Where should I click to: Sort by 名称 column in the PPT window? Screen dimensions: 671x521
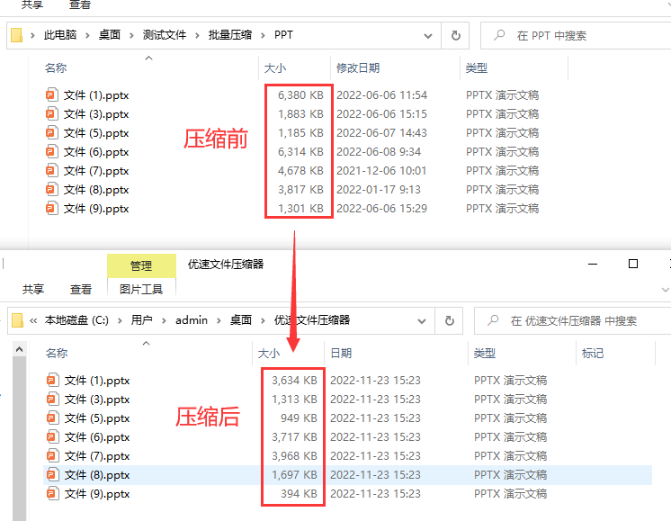coord(56,68)
